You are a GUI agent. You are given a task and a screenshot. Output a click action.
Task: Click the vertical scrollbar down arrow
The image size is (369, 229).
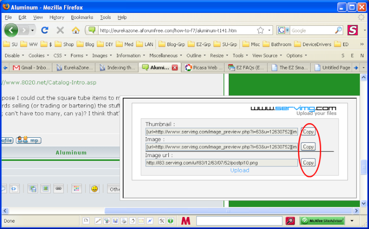[363, 203]
